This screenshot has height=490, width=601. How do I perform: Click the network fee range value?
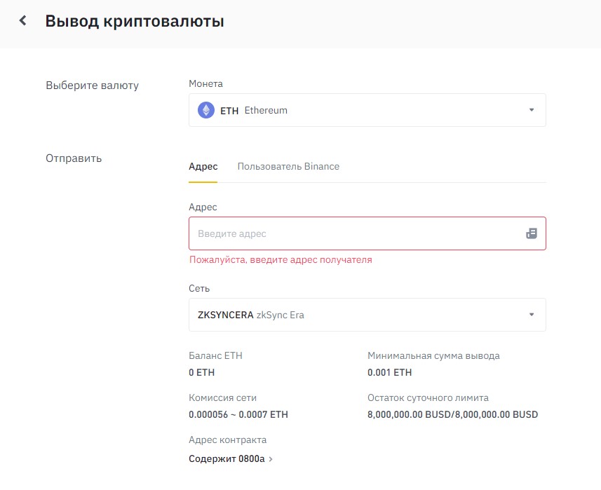[238, 414]
